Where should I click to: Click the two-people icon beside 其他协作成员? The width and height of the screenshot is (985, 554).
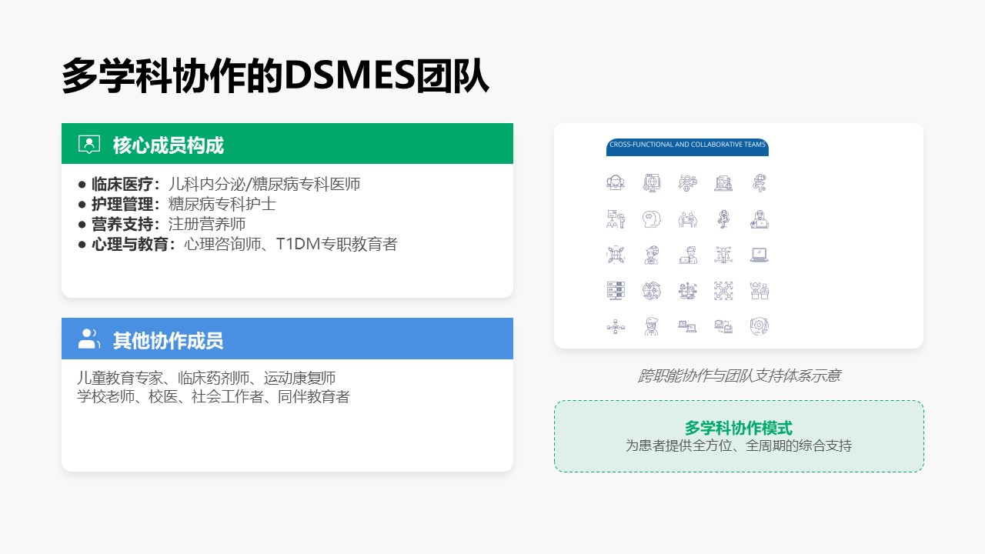89,339
